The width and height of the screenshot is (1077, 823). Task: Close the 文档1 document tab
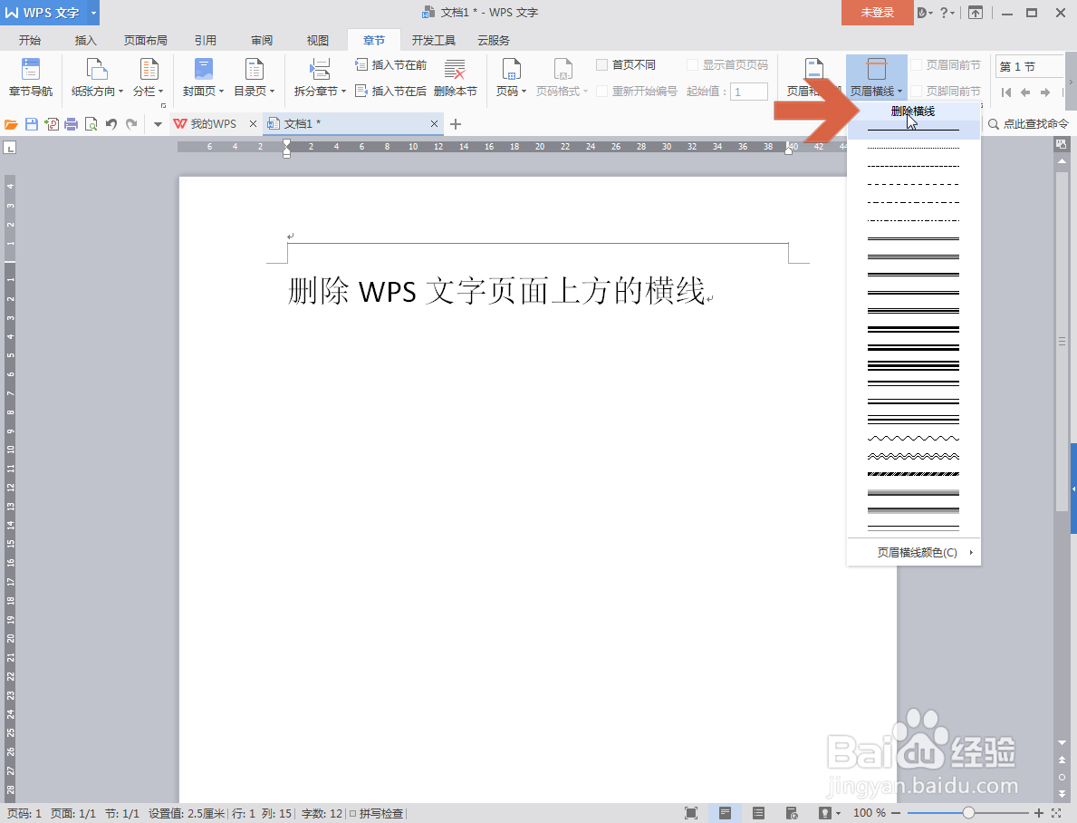[434, 124]
